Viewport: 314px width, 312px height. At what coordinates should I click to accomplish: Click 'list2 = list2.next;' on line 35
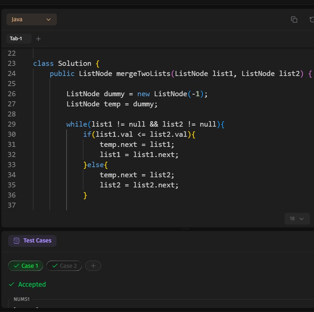click(x=139, y=185)
